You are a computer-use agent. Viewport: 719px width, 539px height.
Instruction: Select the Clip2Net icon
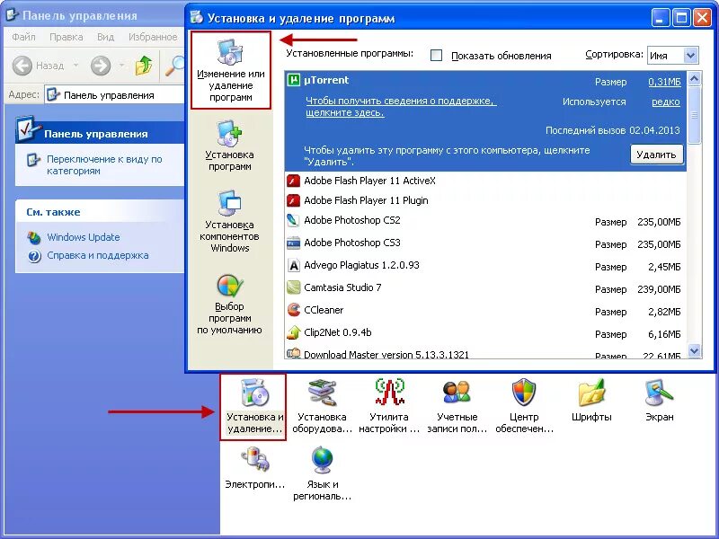click(x=293, y=332)
